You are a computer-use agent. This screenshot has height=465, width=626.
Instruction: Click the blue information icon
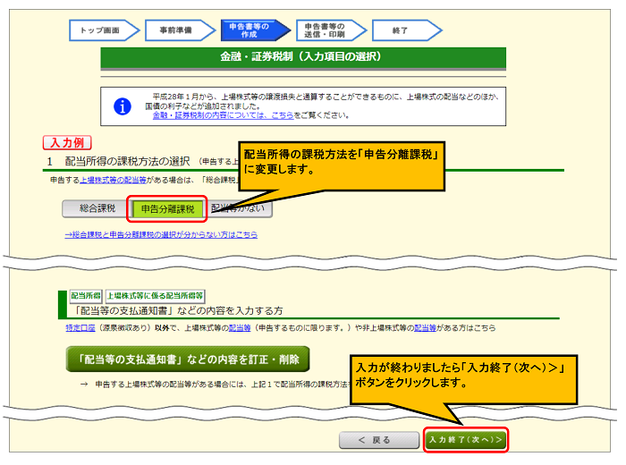pyautogui.click(x=123, y=106)
